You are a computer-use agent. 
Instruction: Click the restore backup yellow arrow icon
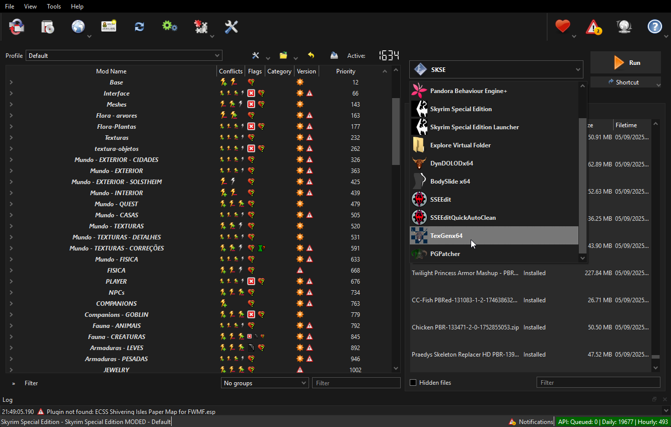click(x=311, y=55)
